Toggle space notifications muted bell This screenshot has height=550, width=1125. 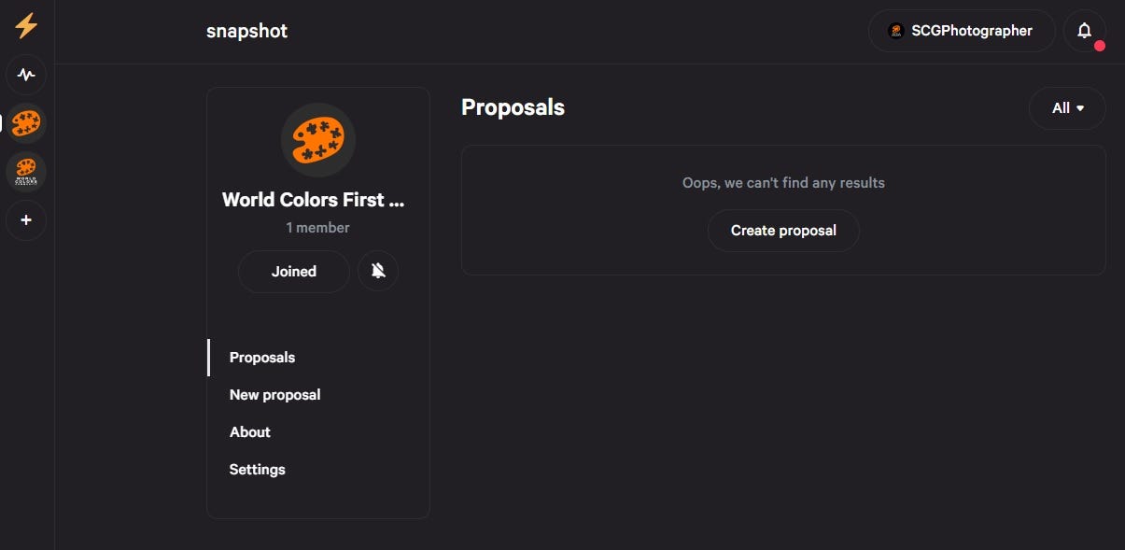378,272
